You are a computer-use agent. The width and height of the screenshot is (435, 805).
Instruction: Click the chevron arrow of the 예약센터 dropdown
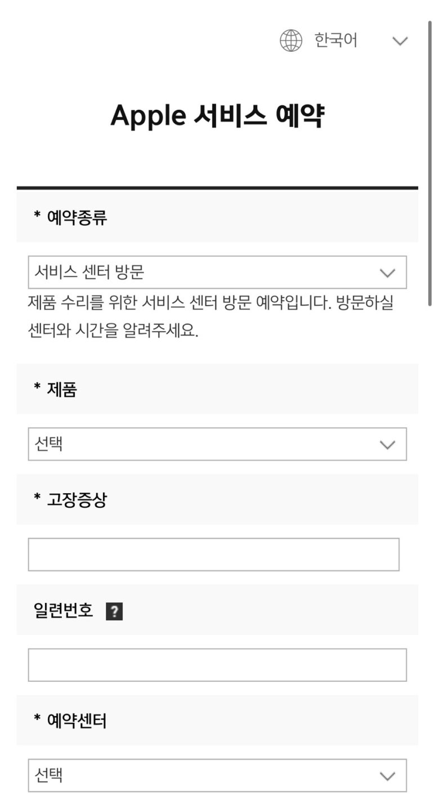[388, 776]
